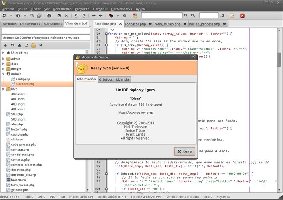Image resolution: width=283 pixels, height=200 pixels.
Task: Click the Run gear toolbar icon
Action: [125, 16]
